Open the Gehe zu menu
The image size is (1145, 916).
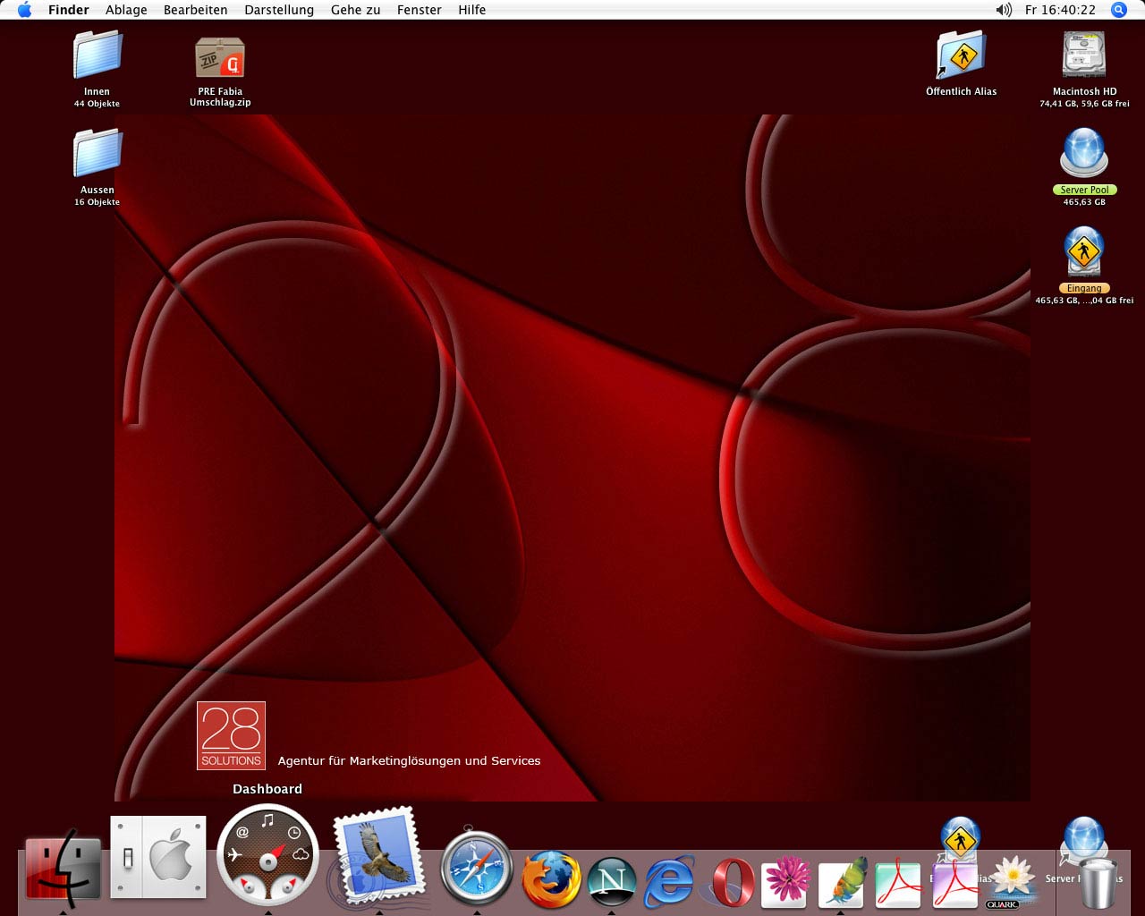coord(355,10)
